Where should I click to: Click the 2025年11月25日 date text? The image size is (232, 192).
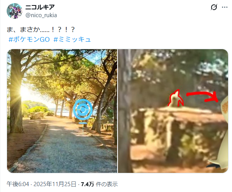(x=55, y=184)
